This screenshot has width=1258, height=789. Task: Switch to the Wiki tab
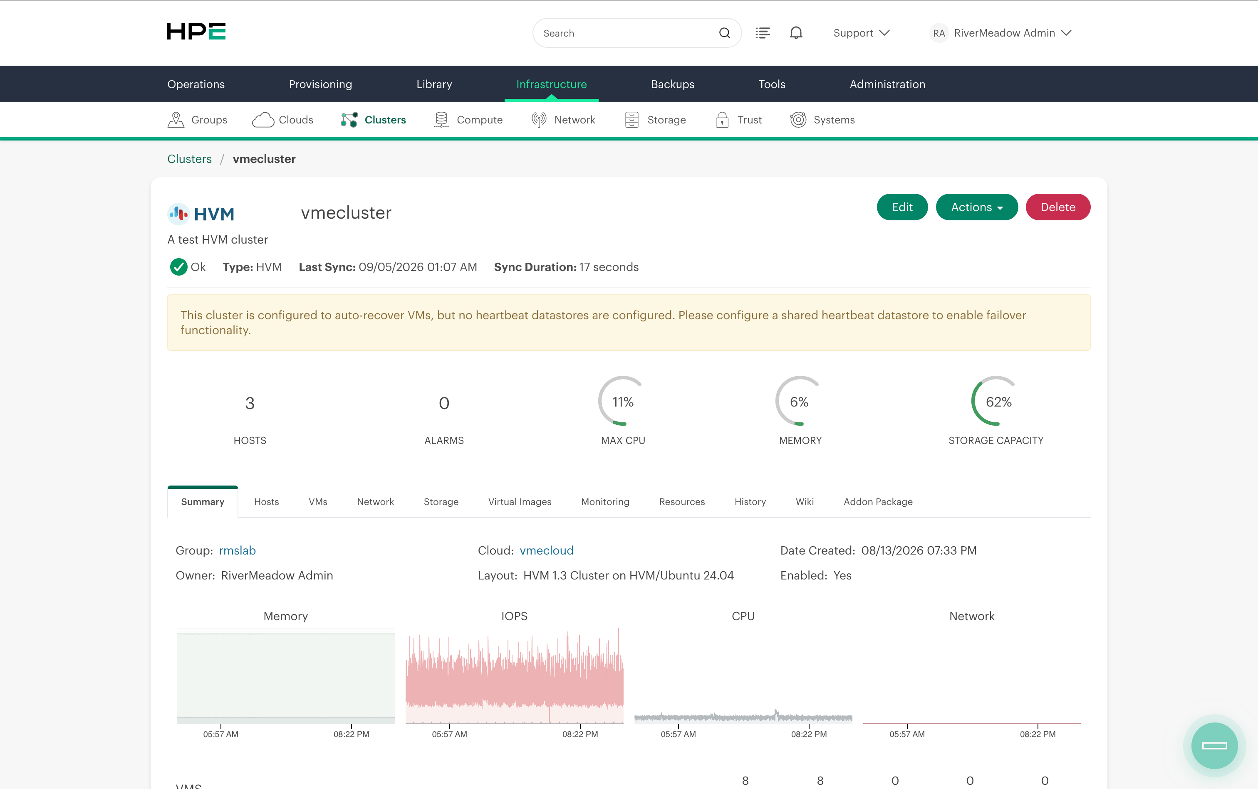click(805, 501)
